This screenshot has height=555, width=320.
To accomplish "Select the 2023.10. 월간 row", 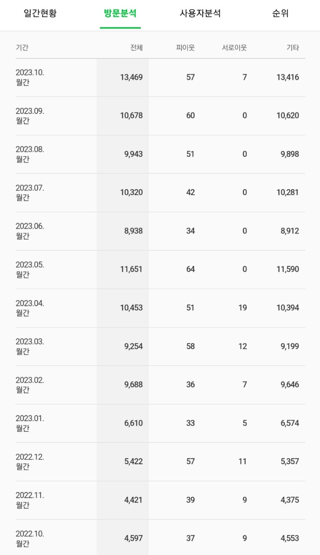I will coord(160,78).
